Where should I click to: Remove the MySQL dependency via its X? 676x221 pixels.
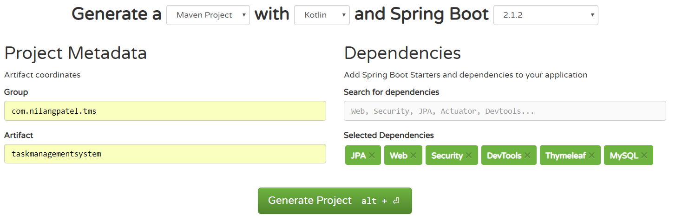pyautogui.click(x=644, y=156)
